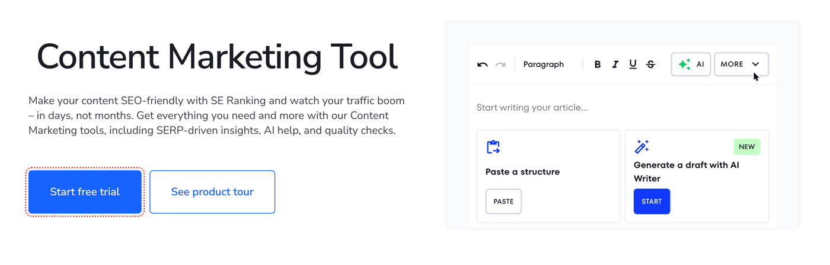Toggle bold formatting in the editor
Viewport: 830px width, 265px height.
pos(598,64)
